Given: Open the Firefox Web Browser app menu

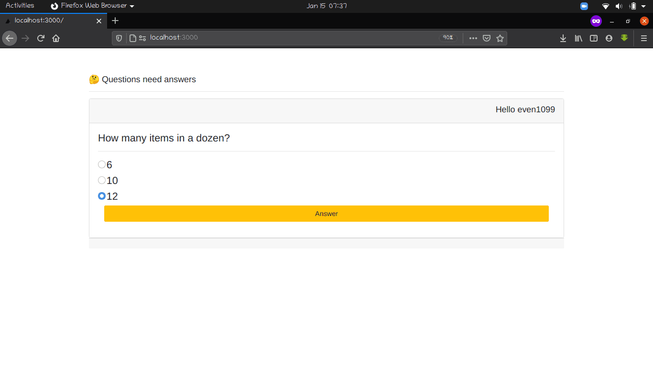Looking at the screenshot, I should coord(92,6).
